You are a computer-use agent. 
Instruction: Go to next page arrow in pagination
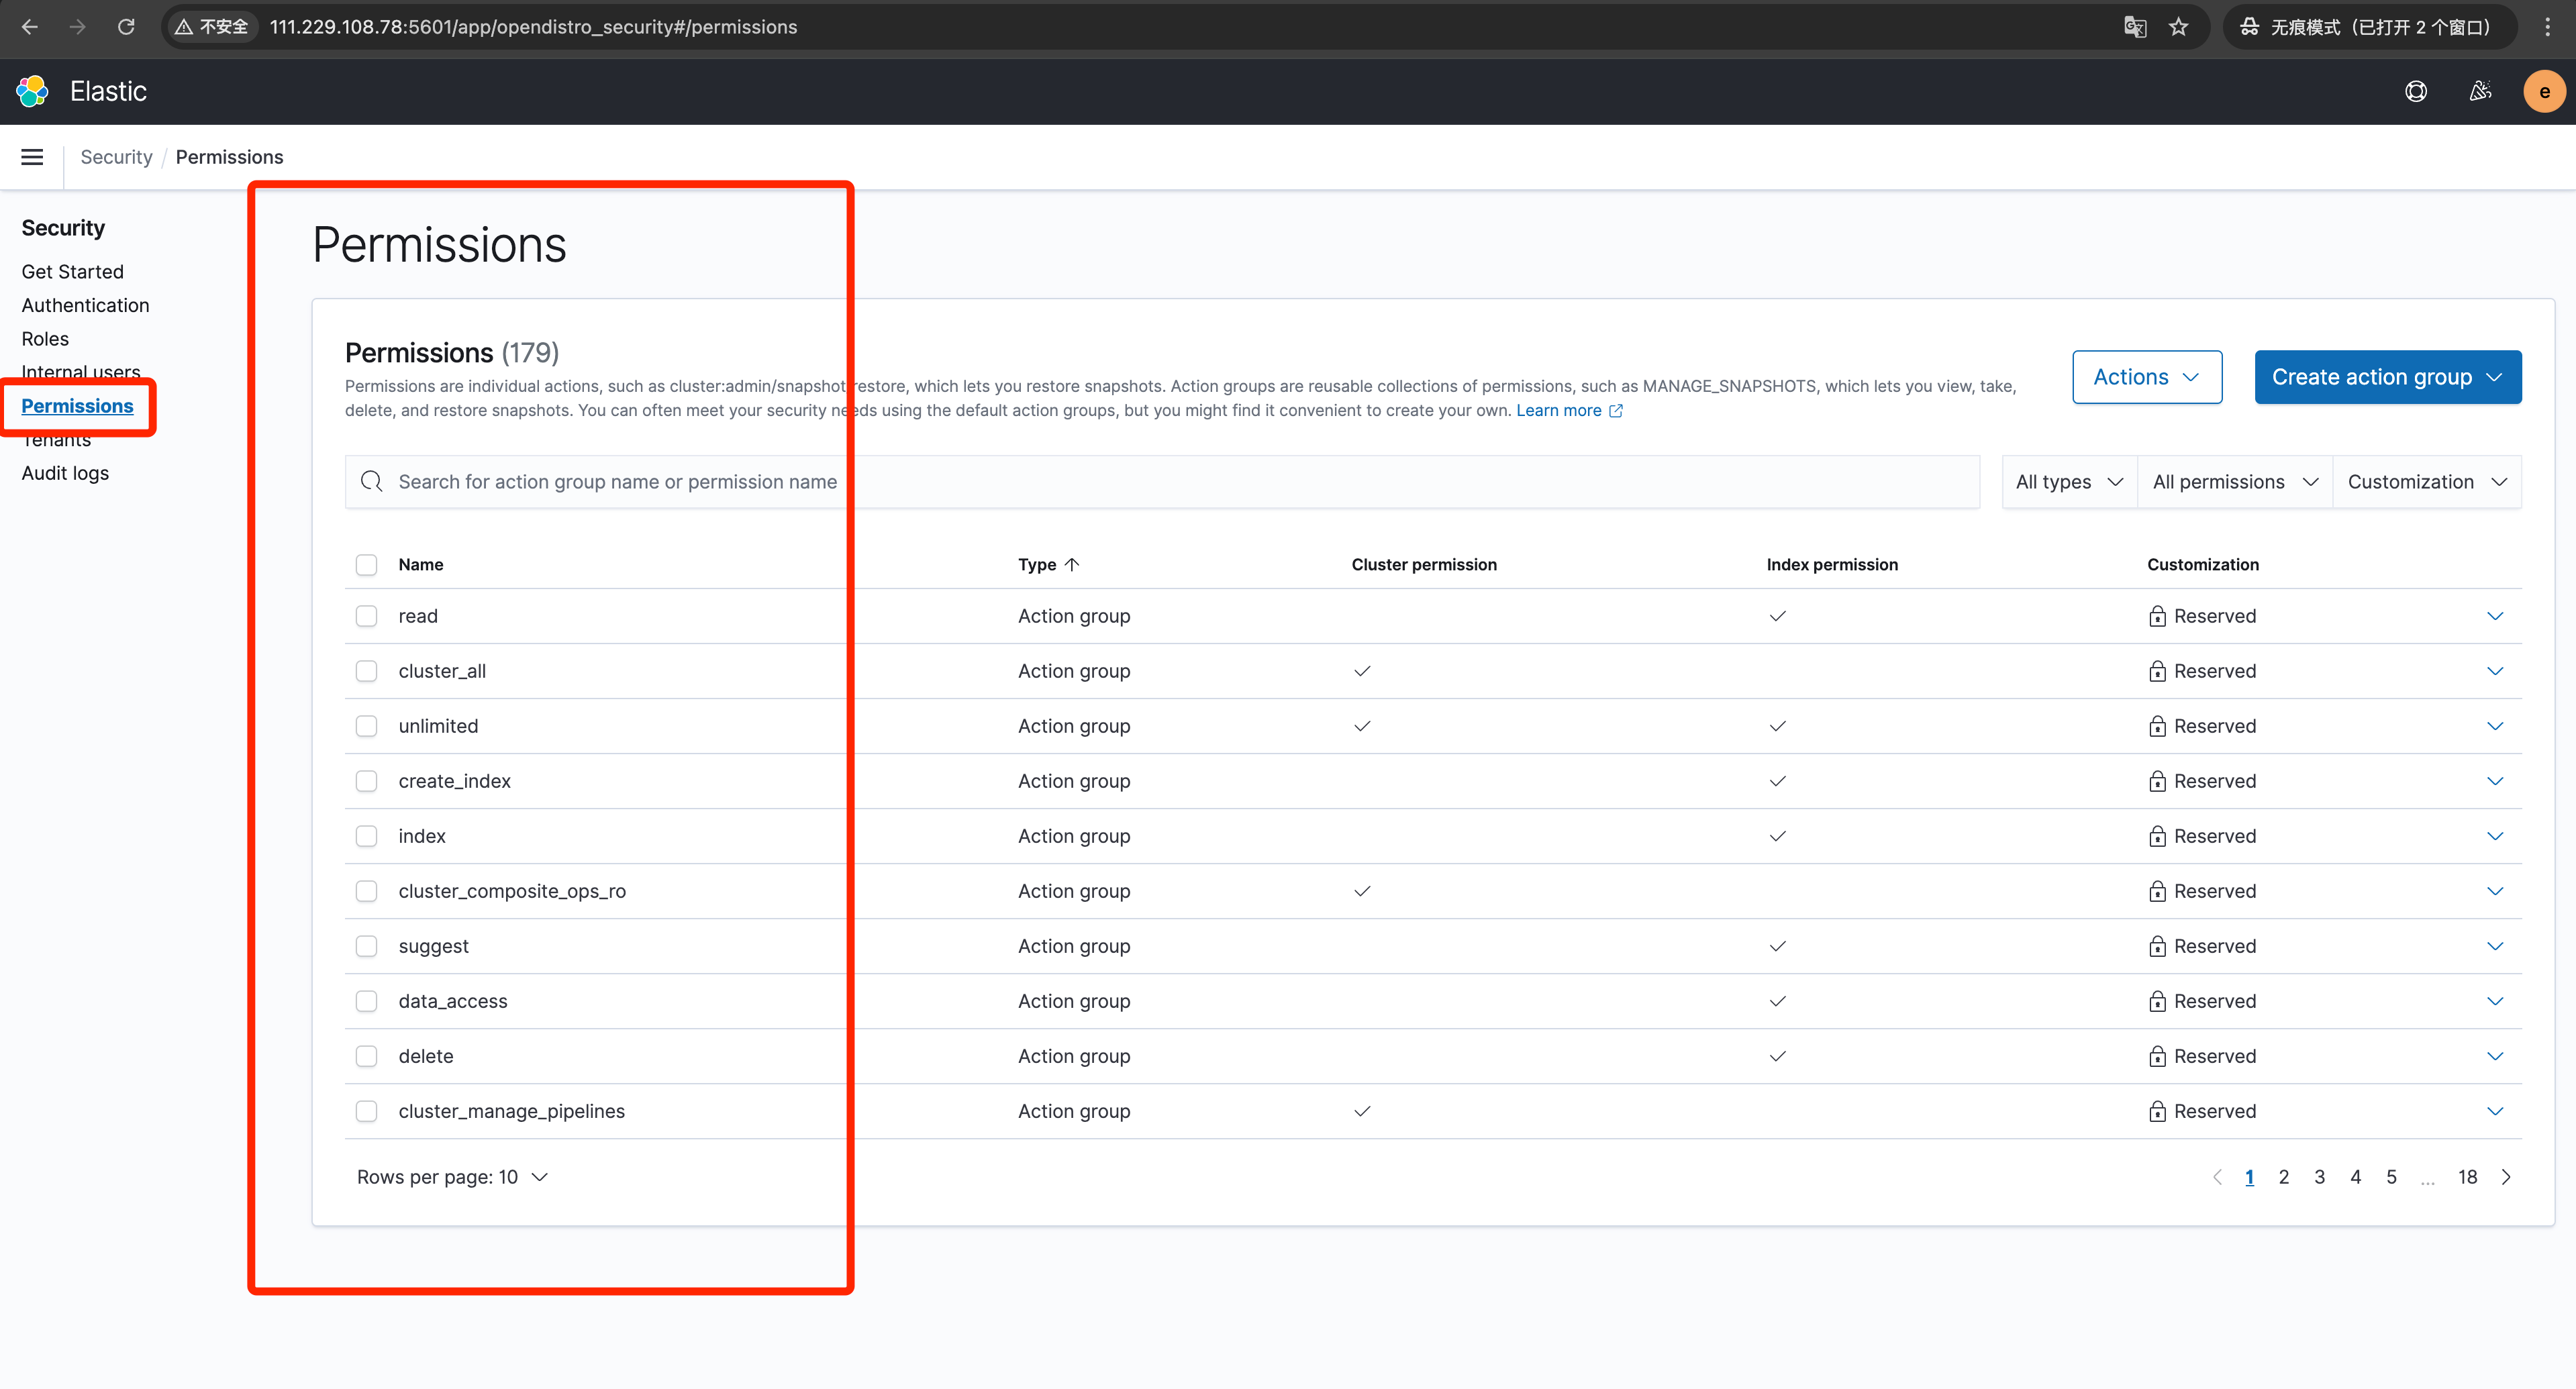coord(2506,1177)
